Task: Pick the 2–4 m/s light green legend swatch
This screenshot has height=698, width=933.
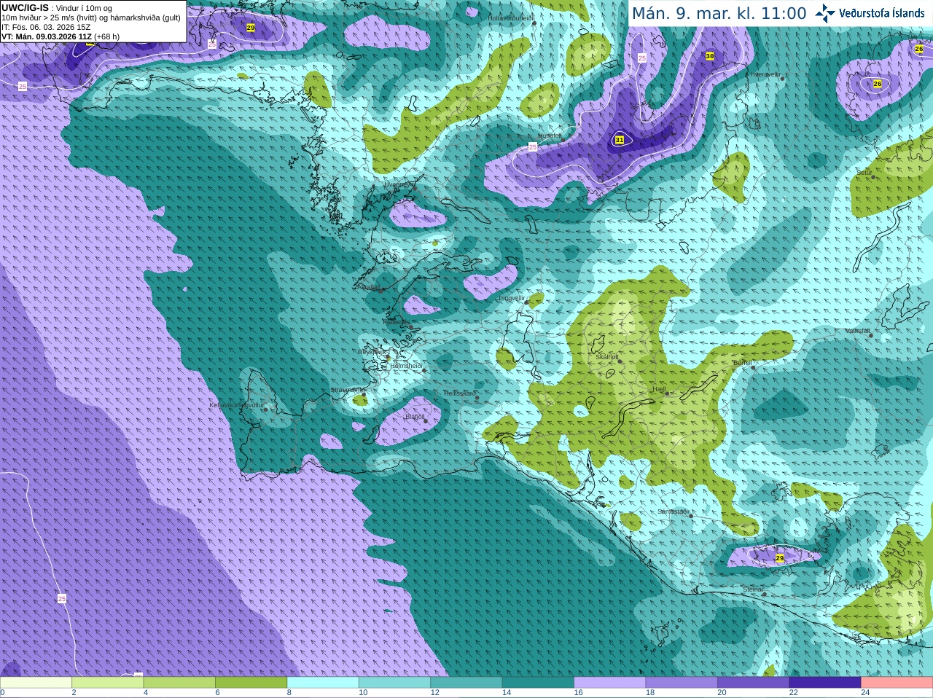Action: tap(107, 683)
